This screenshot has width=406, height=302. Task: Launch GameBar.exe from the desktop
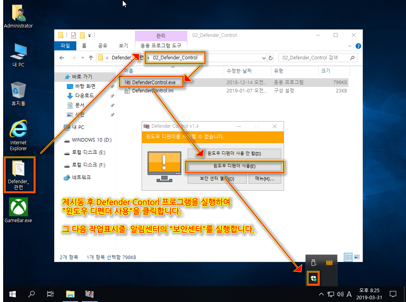pyautogui.click(x=18, y=210)
